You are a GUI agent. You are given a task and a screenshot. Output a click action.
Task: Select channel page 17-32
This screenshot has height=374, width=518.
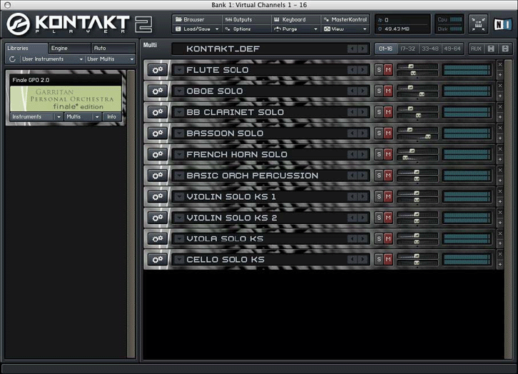(407, 49)
